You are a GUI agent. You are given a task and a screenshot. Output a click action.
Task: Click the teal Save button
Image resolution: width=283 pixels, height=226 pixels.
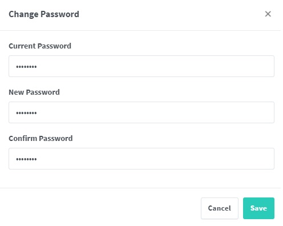click(x=258, y=208)
